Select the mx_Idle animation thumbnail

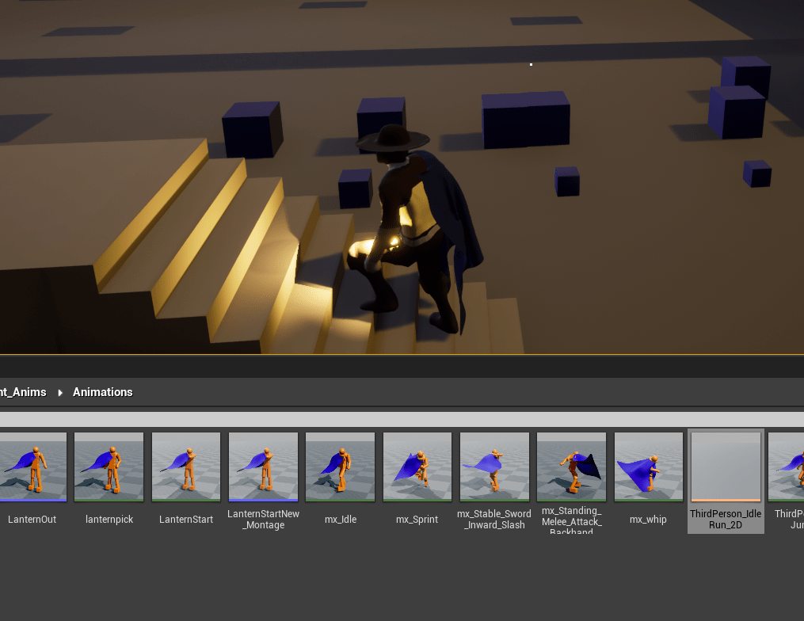(x=340, y=467)
